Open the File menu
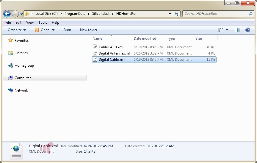 pos(8,23)
